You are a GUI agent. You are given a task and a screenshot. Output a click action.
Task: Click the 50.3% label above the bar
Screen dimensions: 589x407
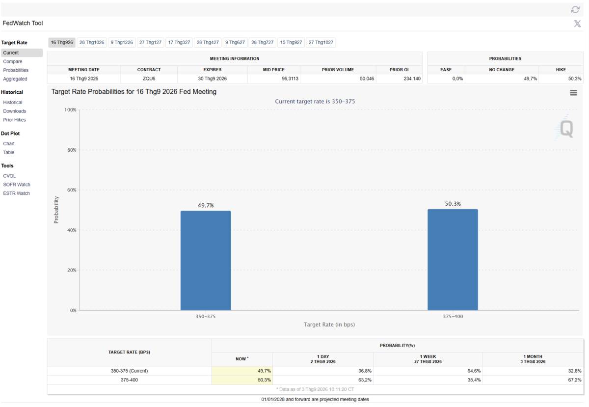[453, 204]
